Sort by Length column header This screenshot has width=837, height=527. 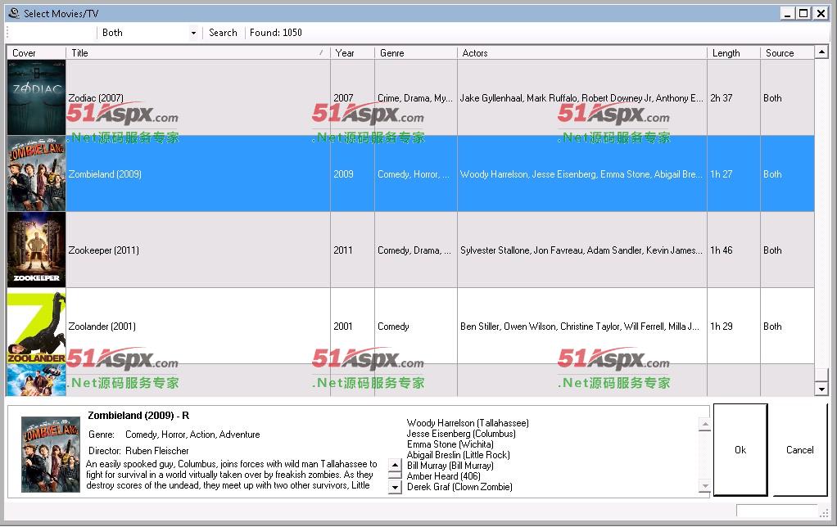[733, 53]
